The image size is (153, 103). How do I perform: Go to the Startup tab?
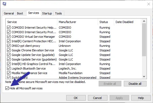coord(47,13)
